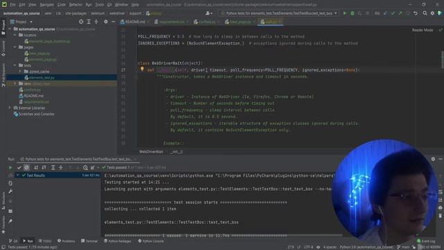Open Project panel gear options
The height and width of the screenshot is (250, 444).
pos(105,22)
